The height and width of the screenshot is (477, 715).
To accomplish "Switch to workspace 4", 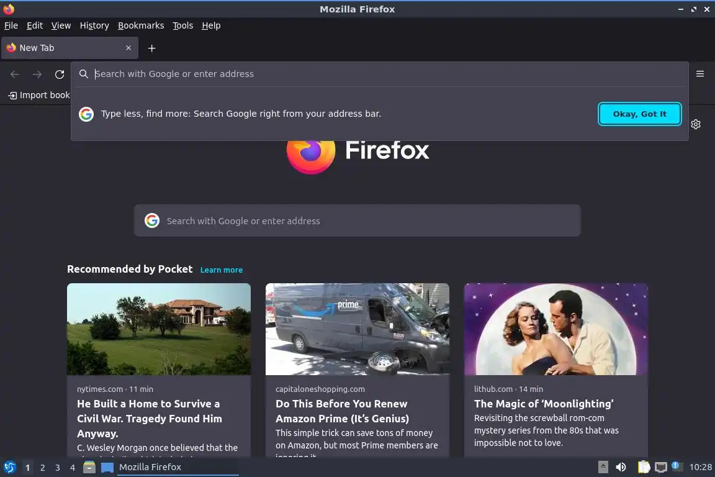I will (x=72, y=468).
